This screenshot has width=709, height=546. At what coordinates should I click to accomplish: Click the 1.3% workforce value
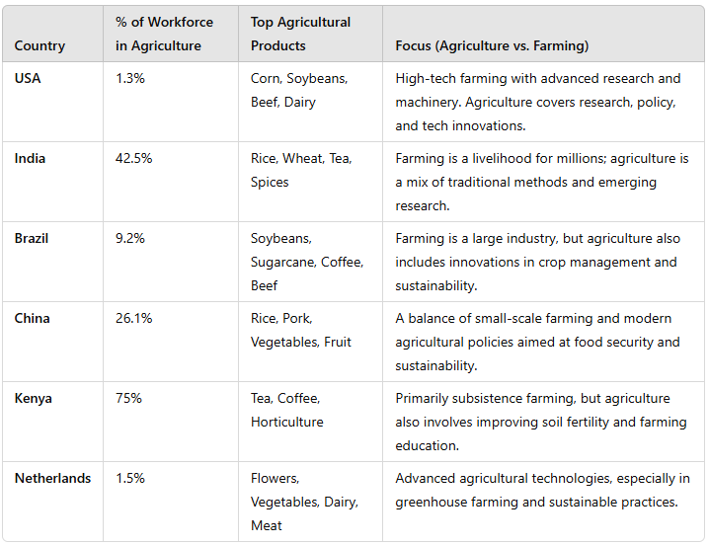pos(130,78)
